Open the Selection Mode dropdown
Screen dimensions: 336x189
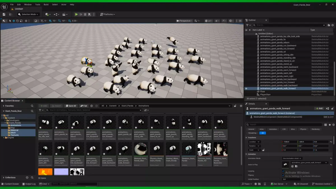[28, 14]
